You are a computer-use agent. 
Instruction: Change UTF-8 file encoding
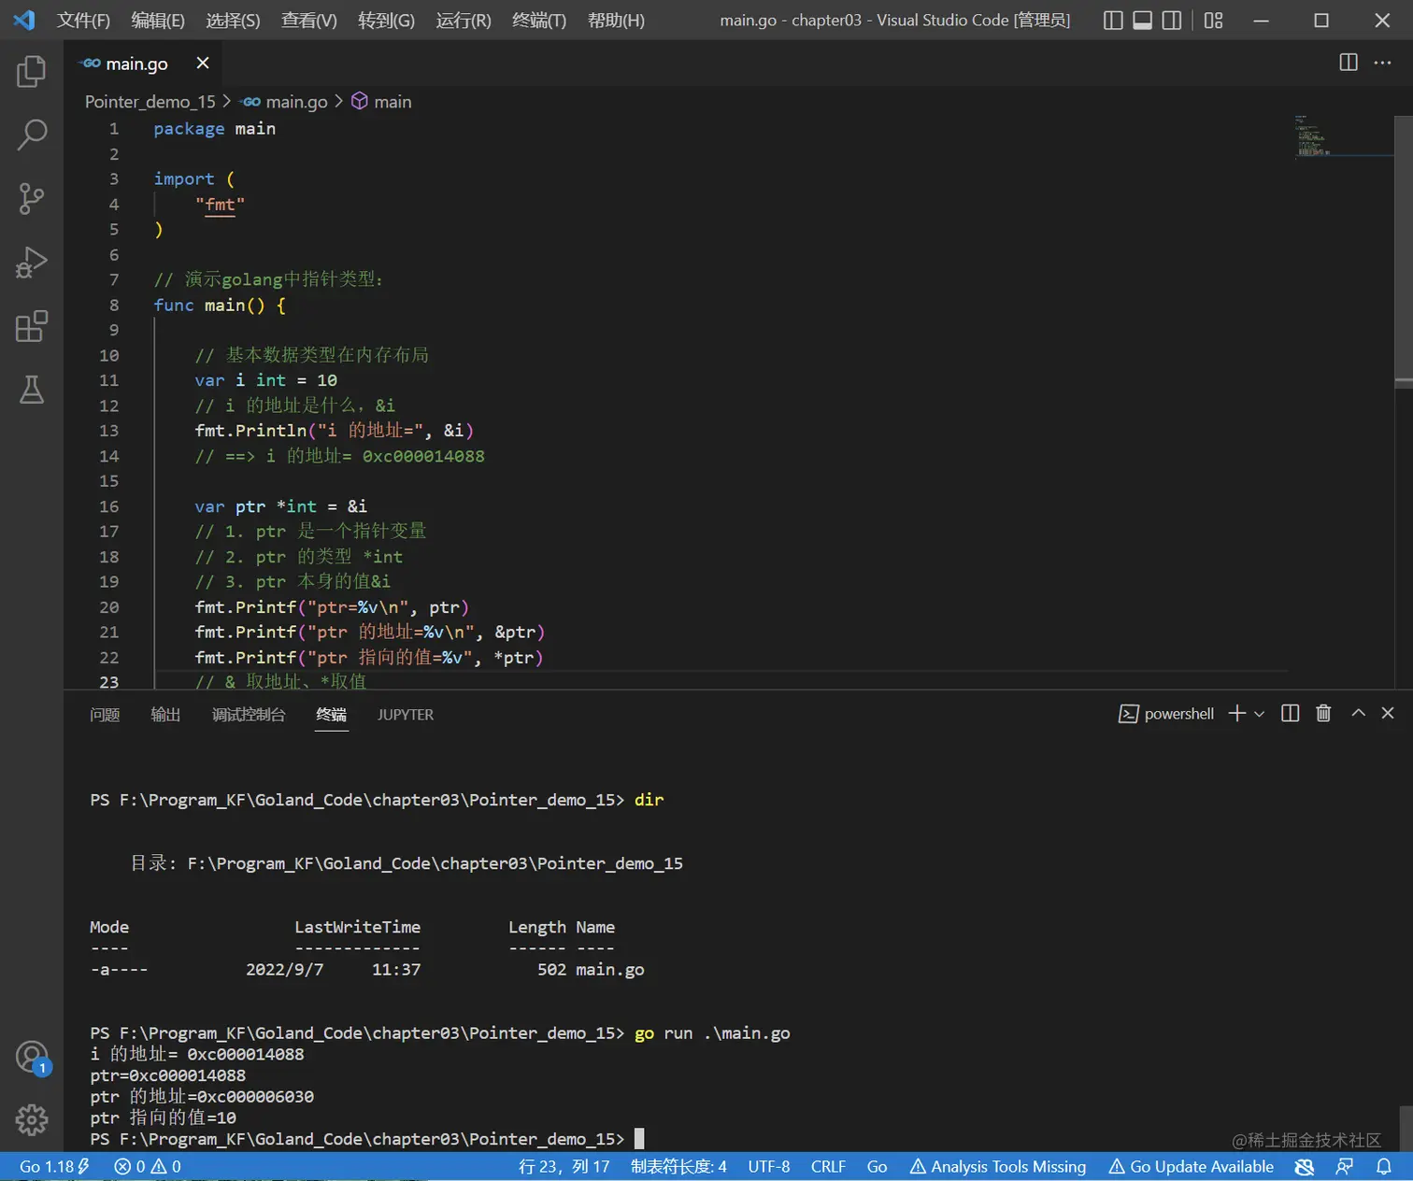(x=768, y=1166)
